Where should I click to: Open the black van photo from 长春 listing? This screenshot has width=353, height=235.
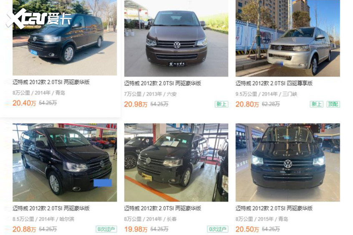[176, 162]
